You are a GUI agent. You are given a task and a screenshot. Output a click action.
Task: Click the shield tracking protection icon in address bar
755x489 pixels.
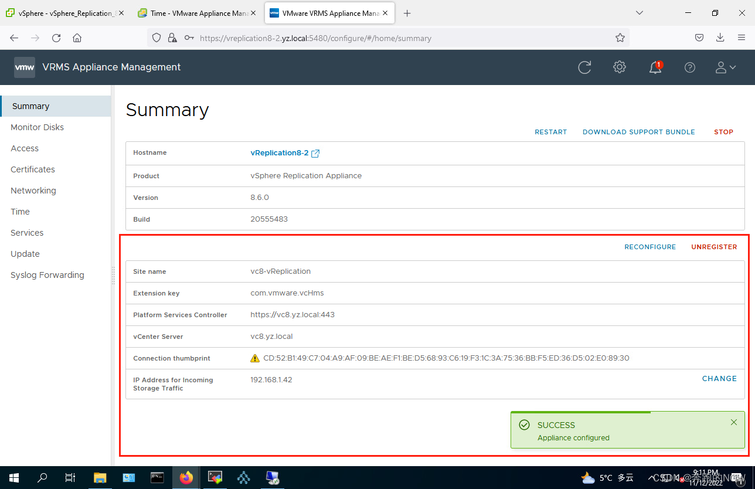[157, 38]
